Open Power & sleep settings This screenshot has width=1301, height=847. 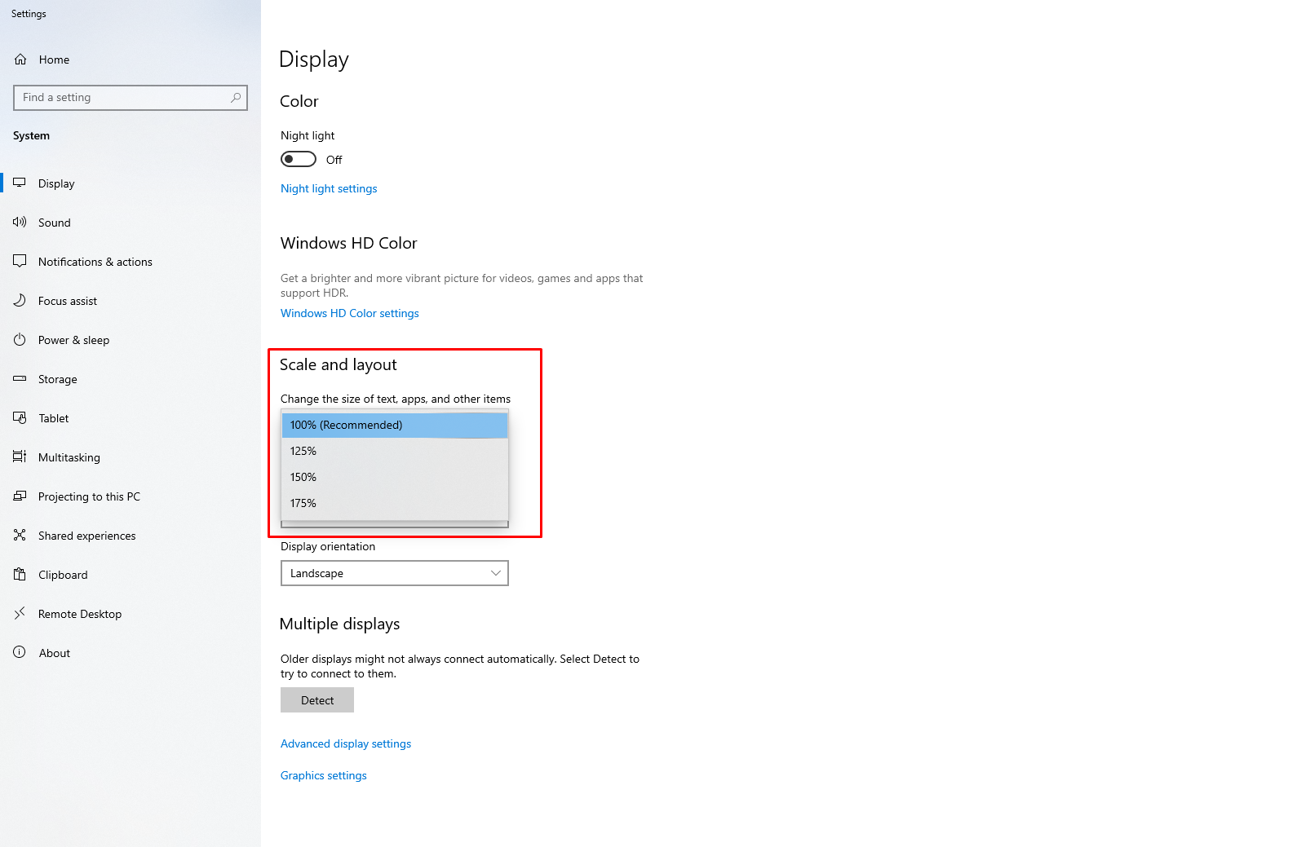(x=131, y=340)
